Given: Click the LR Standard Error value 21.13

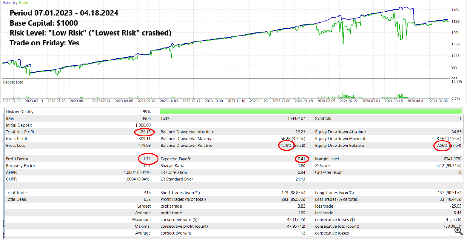Looking at the screenshot, I should tap(300, 179).
